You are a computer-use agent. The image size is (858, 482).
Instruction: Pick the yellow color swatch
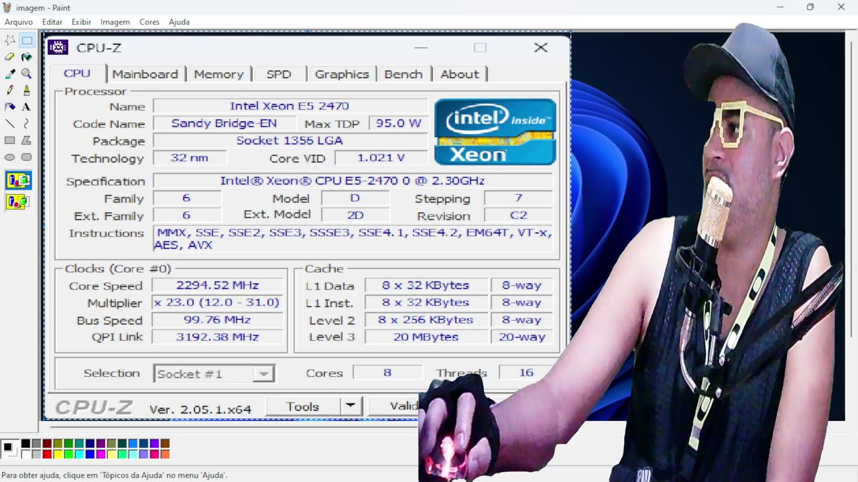[x=58, y=454]
